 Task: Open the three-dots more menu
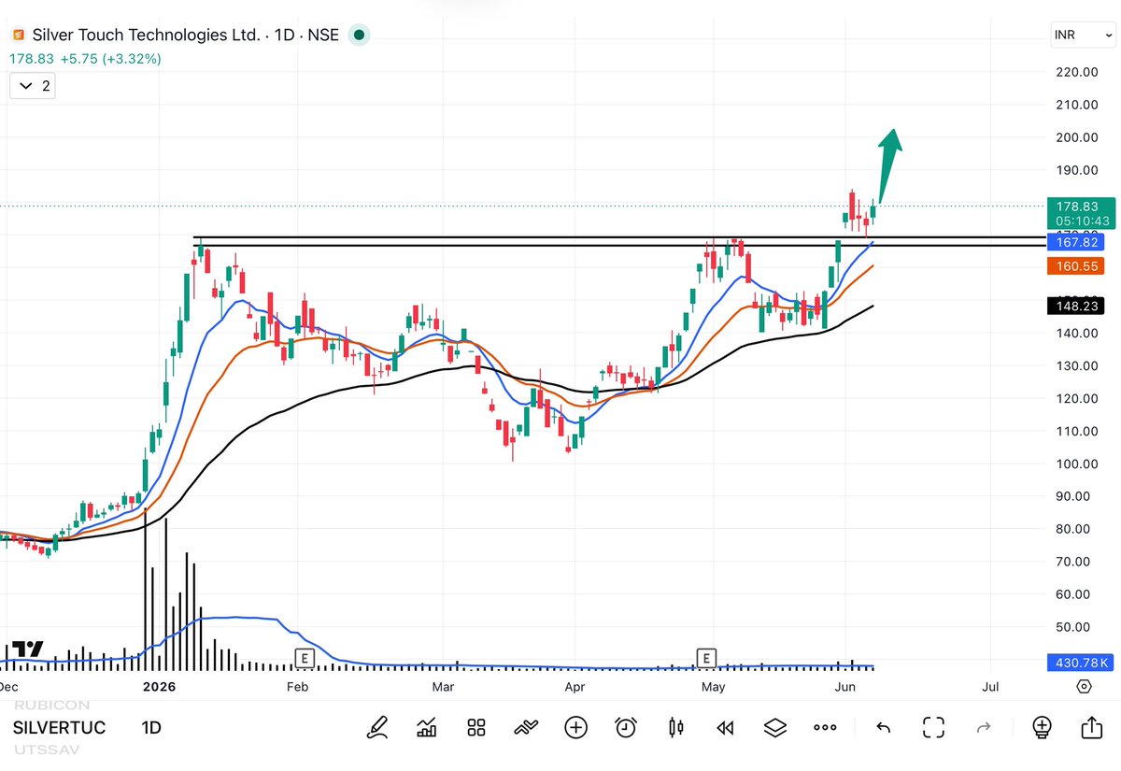825,727
